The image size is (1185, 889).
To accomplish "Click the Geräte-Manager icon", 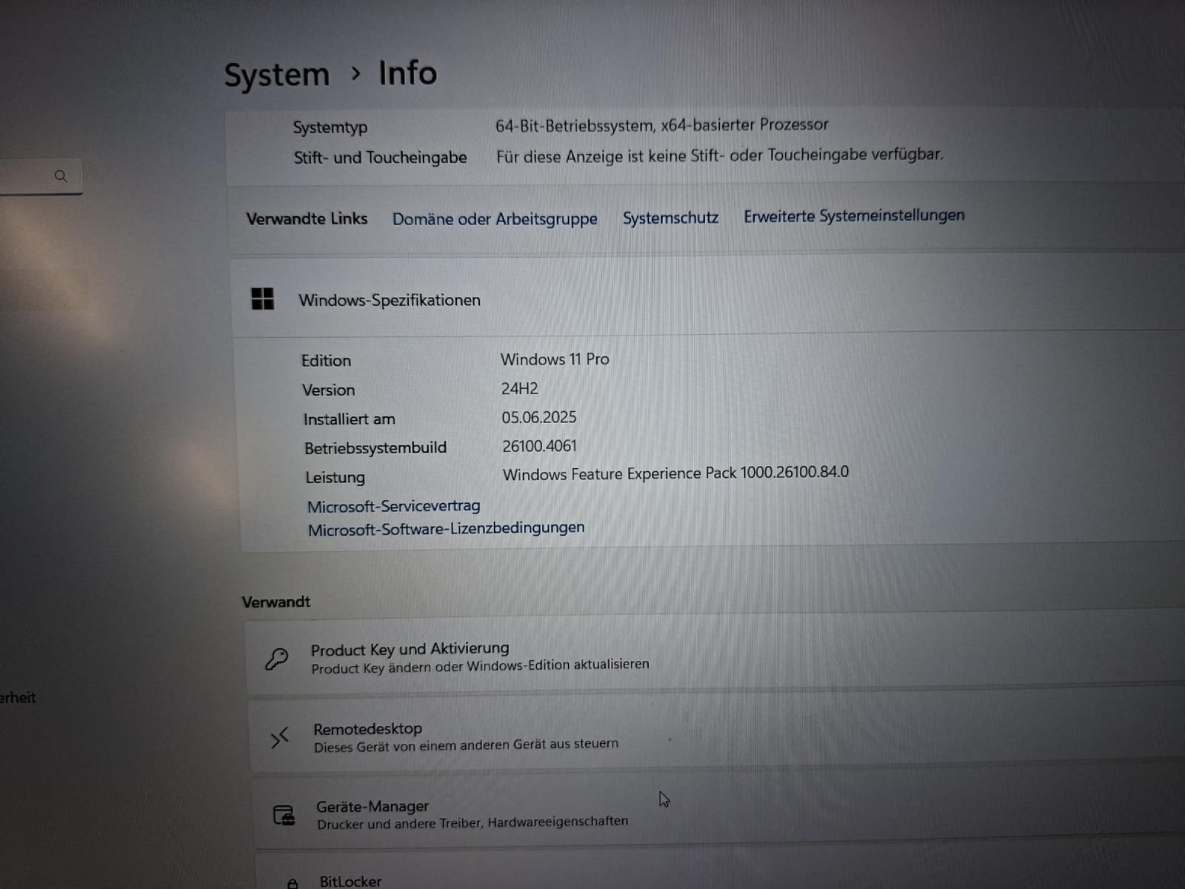I will [284, 815].
